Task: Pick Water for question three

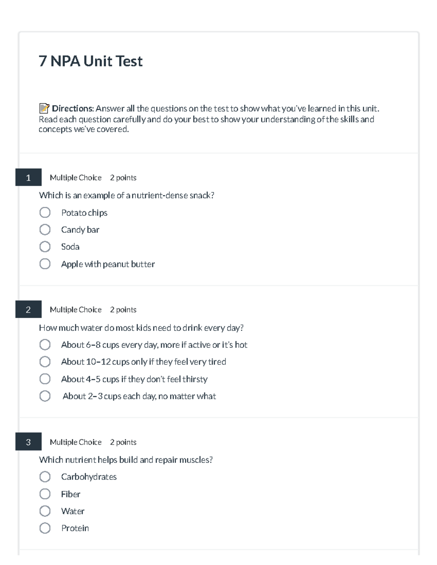Action: (x=45, y=511)
